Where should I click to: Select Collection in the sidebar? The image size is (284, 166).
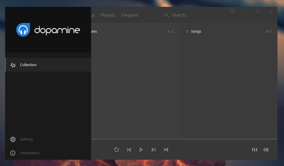pyautogui.click(x=28, y=65)
